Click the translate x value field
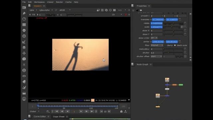Screen dimensions: 213x120 tap(158, 20)
